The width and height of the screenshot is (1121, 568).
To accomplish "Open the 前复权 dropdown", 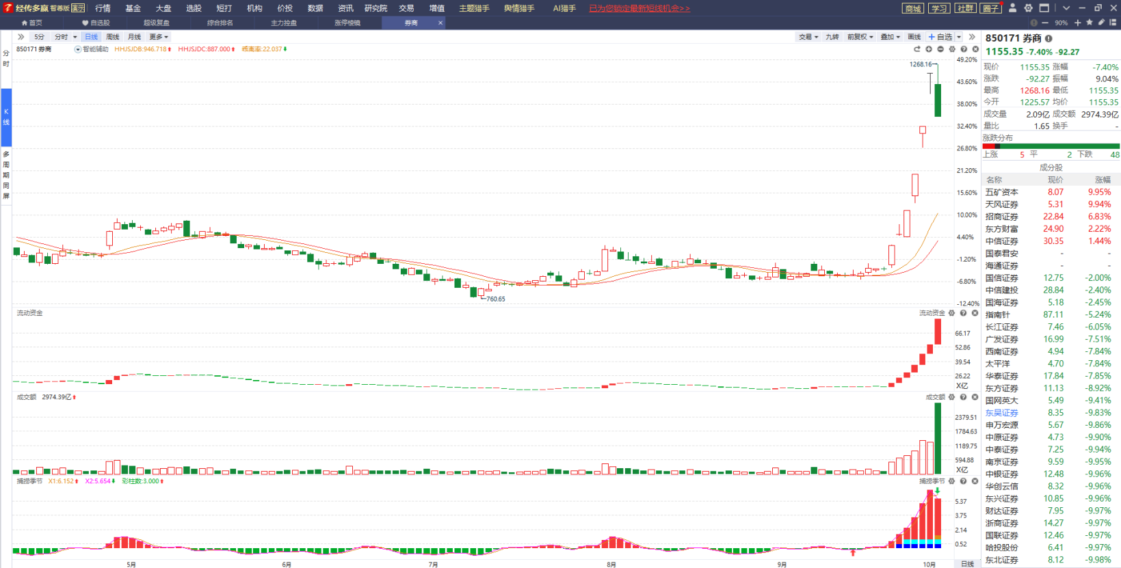I will [x=860, y=37].
